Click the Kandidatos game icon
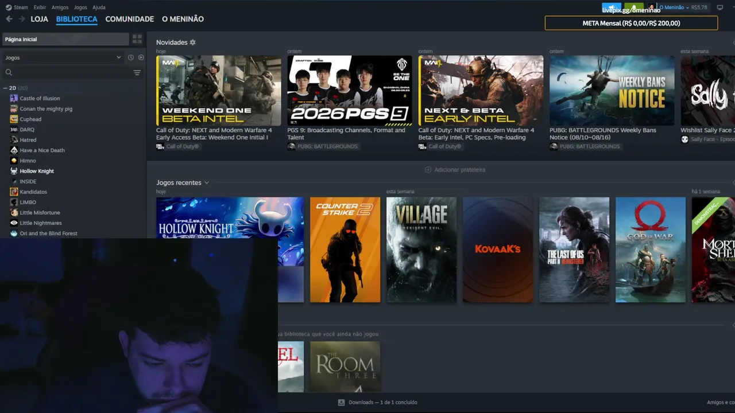This screenshot has width=735, height=413. tap(14, 192)
